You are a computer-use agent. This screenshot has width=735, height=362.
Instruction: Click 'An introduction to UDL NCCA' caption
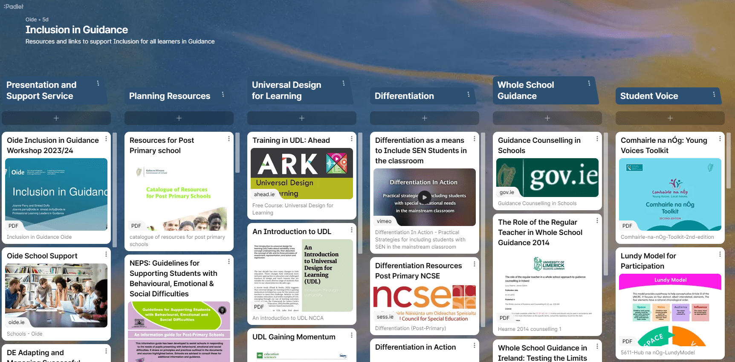click(288, 318)
